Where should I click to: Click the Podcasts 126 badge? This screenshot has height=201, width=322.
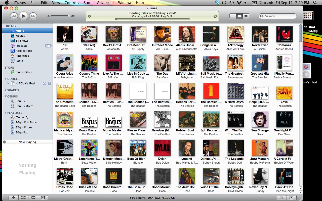click(48, 46)
